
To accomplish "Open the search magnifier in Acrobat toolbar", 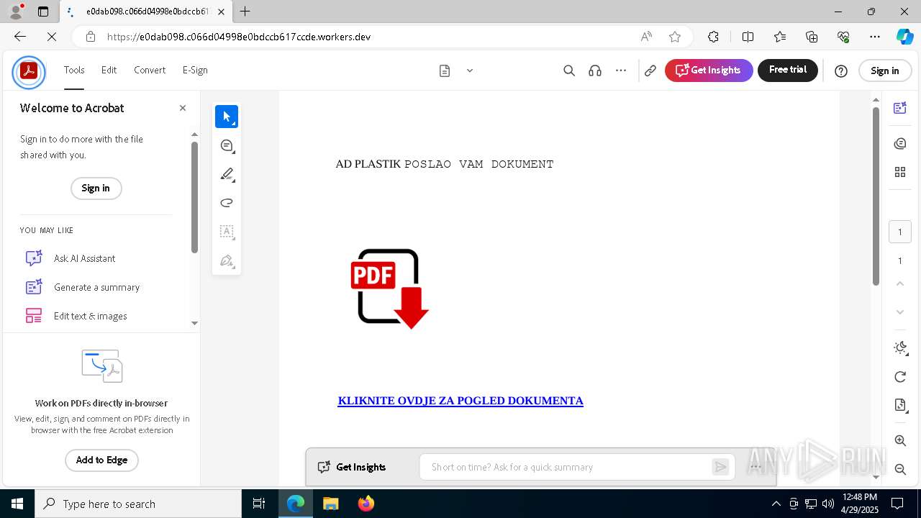I will (x=569, y=71).
